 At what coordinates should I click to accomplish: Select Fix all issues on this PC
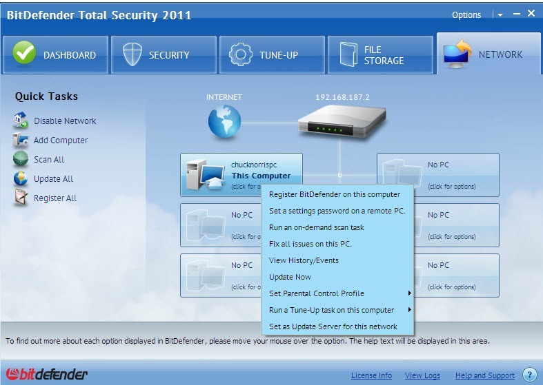(x=337, y=244)
